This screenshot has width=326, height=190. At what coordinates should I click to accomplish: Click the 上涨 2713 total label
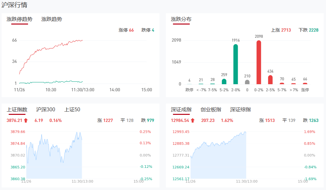click(x=281, y=30)
